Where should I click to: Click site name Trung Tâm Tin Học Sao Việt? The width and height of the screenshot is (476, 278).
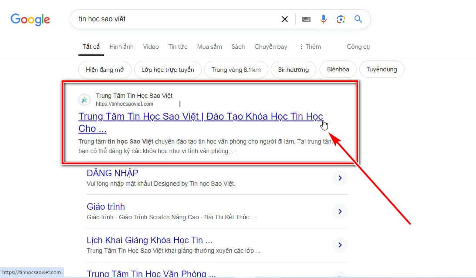(134, 96)
